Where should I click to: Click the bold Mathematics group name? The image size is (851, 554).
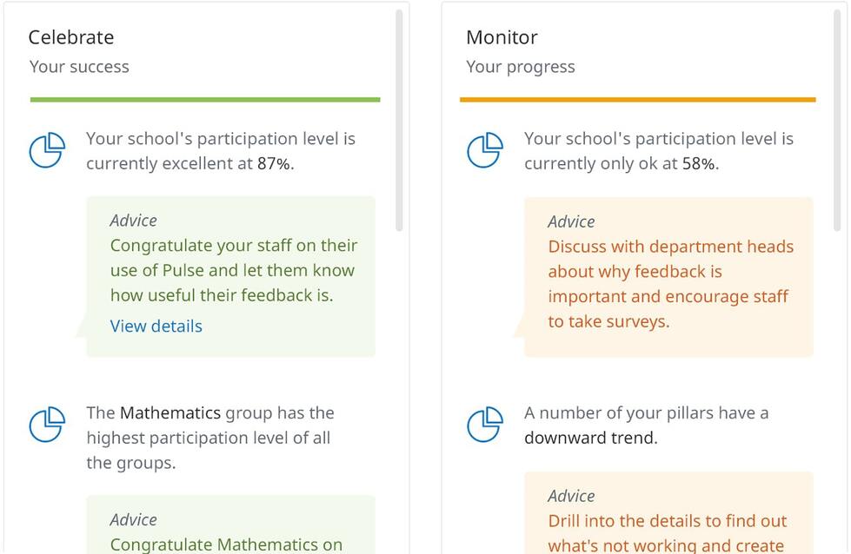tap(170, 413)
